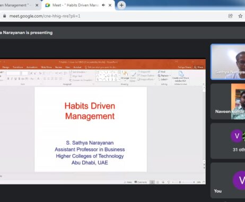Start slide show from status bar icon
The width and height of the screenshot is (245, 202).
coord(169,182)
